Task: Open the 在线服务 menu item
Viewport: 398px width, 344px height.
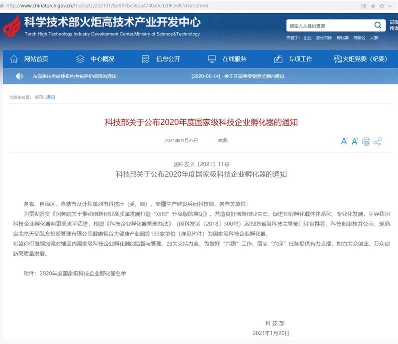Action: point(234,59)
